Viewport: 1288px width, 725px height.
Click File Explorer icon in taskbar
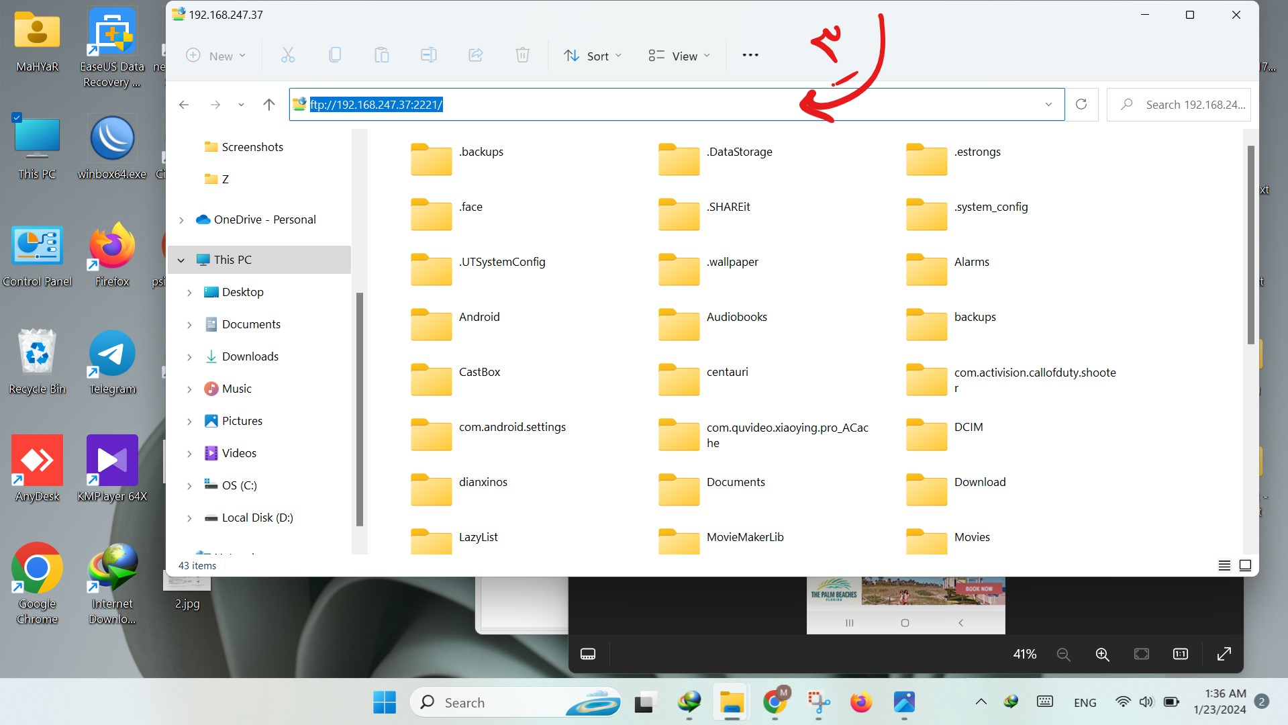tap(732, 702)
